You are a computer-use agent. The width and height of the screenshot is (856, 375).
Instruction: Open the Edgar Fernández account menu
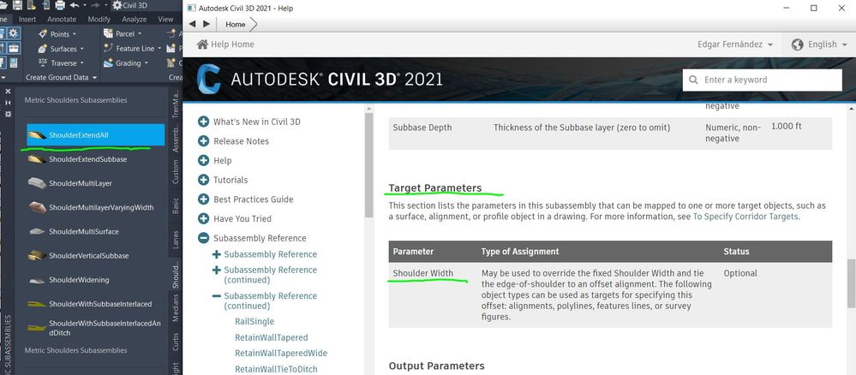point(735,45)
